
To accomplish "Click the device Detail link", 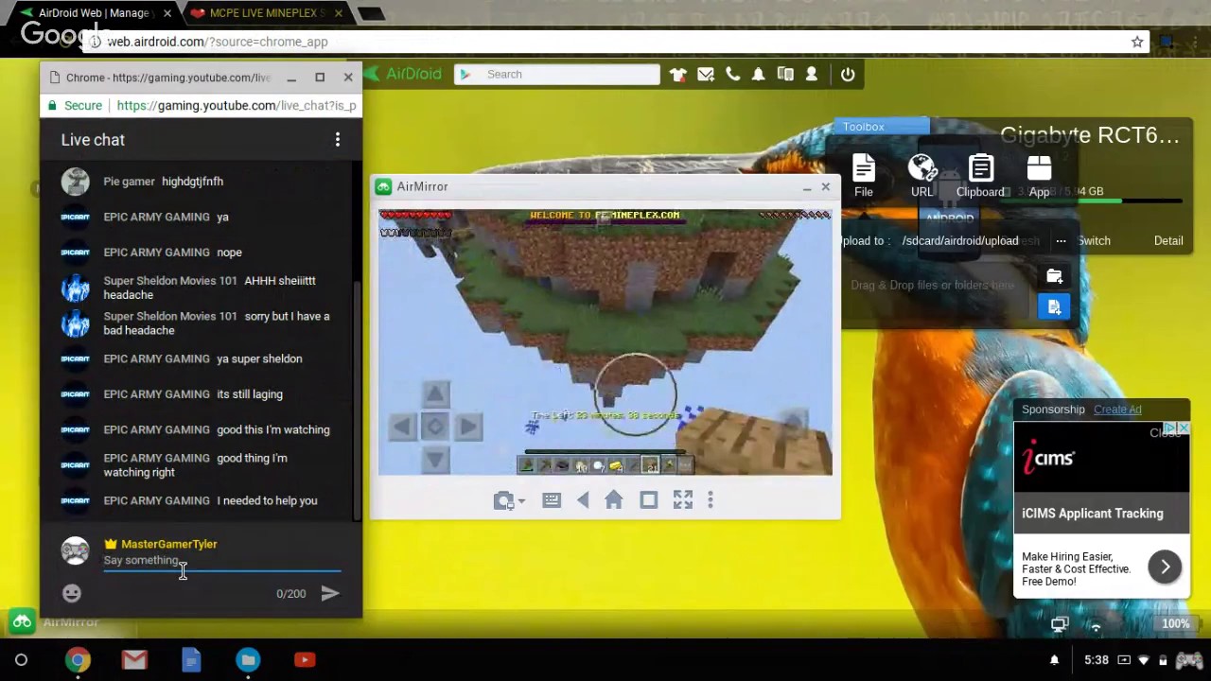I will 1168,241.
